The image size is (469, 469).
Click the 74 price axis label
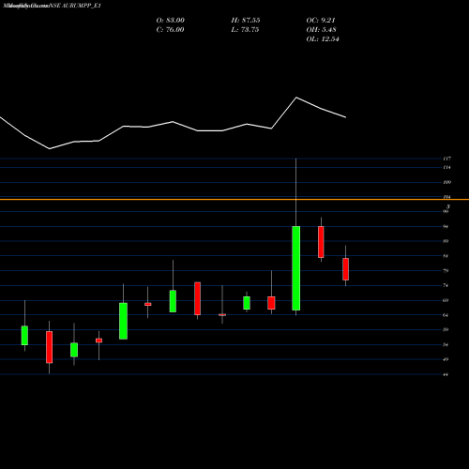tap(446, 286)
